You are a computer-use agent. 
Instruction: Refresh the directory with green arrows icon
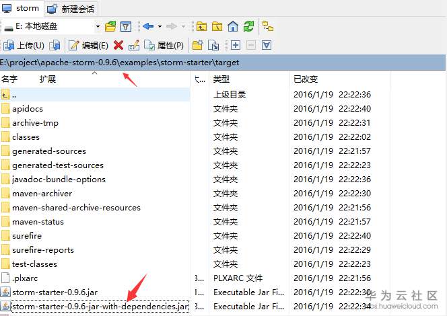point(248,26)
